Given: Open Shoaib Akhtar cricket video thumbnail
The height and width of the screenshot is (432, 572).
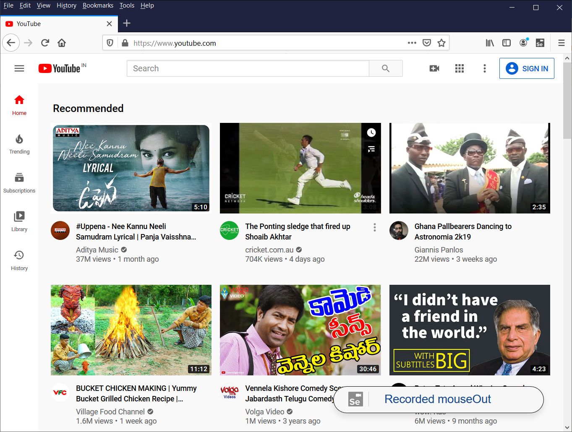Looking at the screenshot, I should tap(300, 168).
